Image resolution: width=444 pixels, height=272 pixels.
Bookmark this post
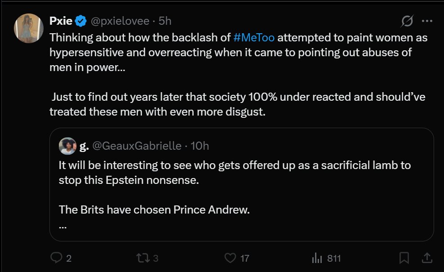click(404, 258)
